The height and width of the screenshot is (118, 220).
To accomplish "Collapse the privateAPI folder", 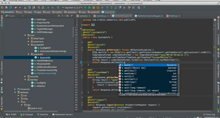I will click(28, 45).
